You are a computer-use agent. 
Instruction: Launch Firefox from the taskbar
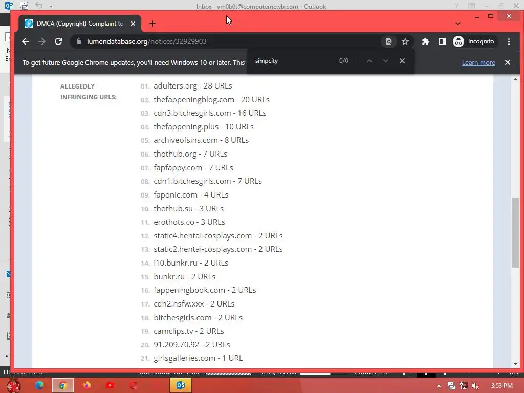[86, 385]
